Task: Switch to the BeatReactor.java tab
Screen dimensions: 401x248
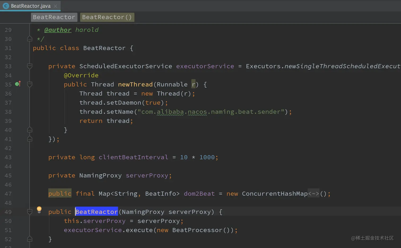Action: (30, 6)
